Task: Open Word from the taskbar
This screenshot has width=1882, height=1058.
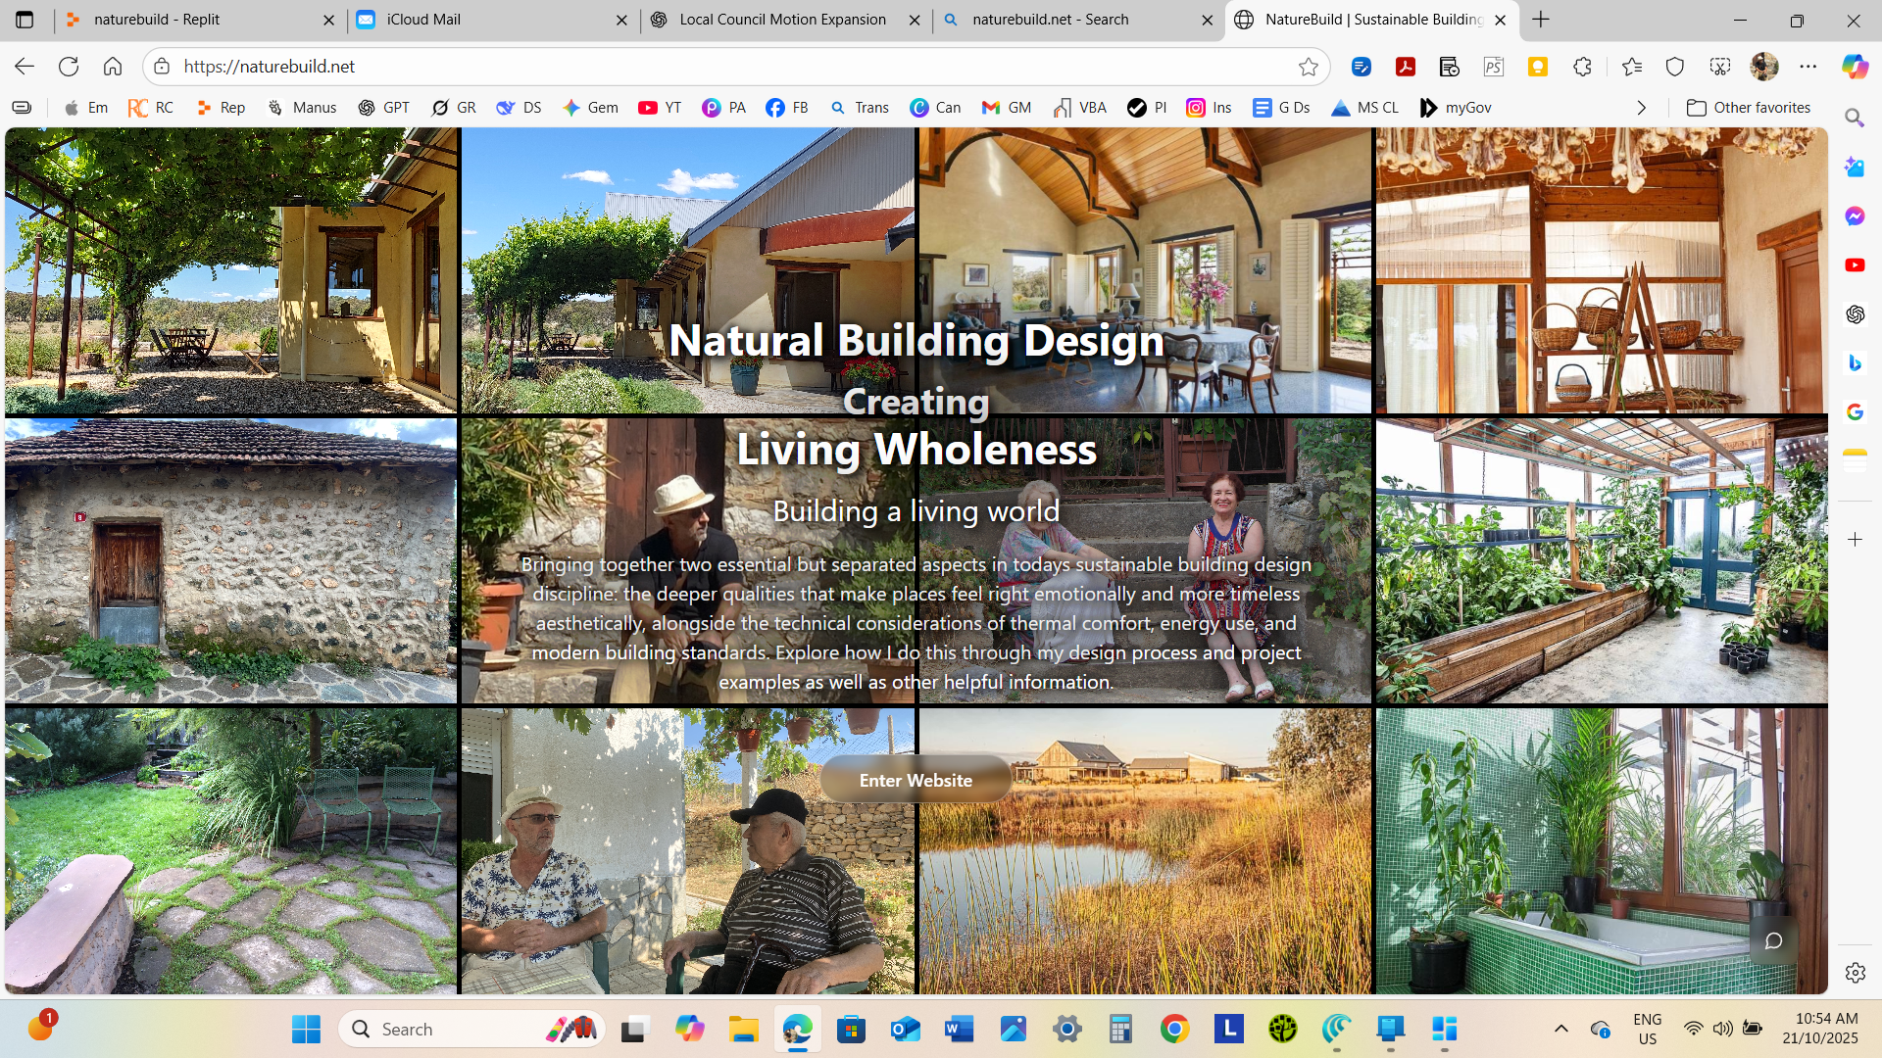Action: pos(959,1029)
